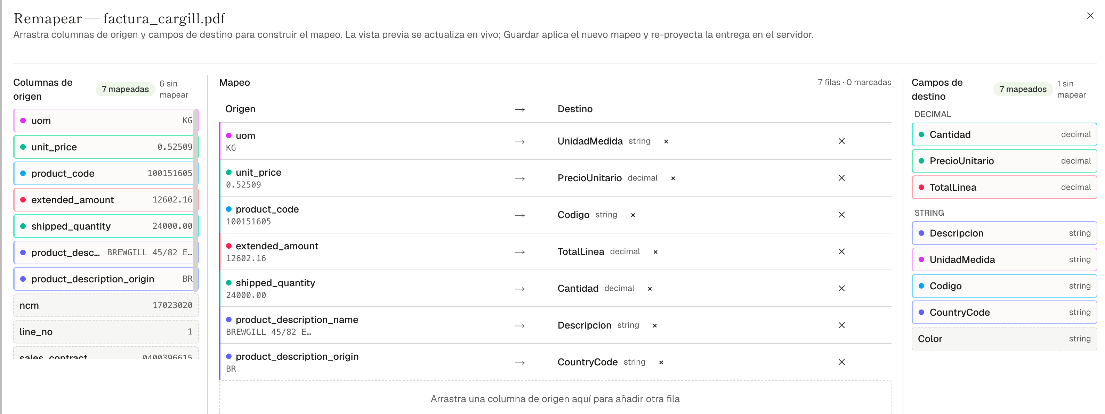The width and height of the screenshot is (1105, 414).
Task: Select the line_no source column
Action: click(105, 332)
